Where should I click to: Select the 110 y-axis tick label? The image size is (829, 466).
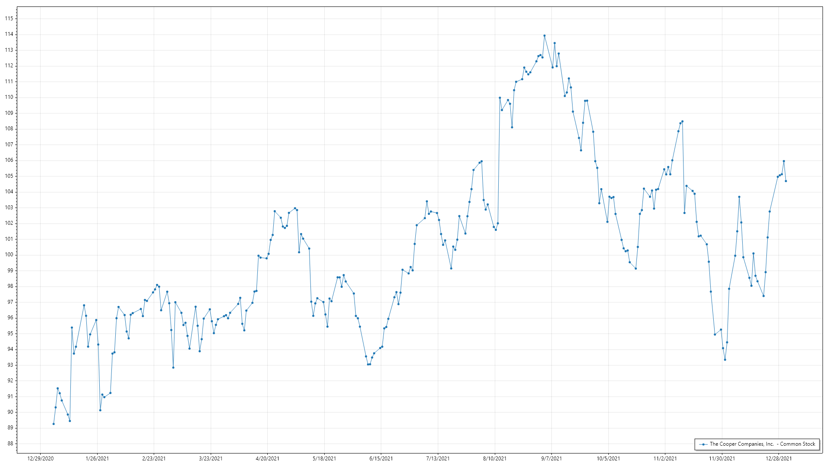(9, 97)
